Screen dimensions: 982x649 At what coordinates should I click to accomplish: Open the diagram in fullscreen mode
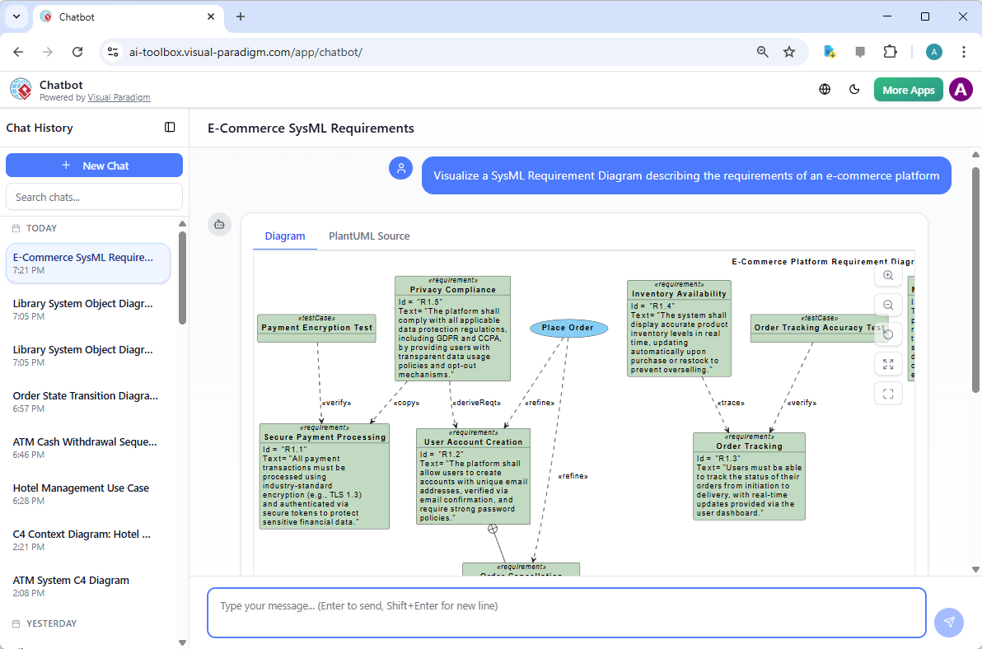click(888, 394)
